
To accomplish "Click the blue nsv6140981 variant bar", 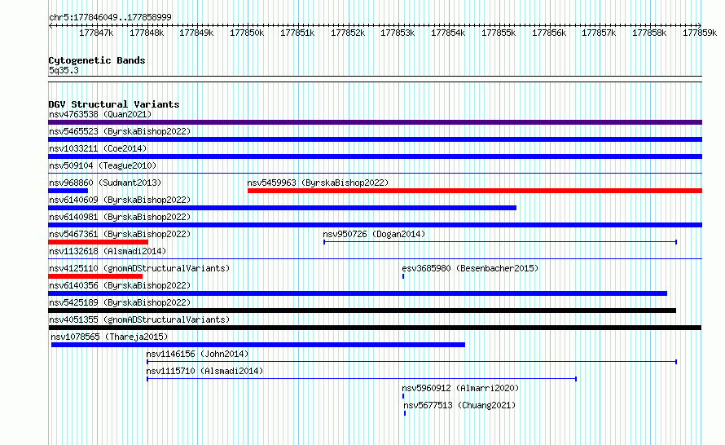I will (x=375, y=225).
